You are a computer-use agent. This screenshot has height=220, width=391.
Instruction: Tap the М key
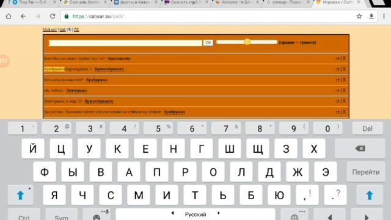(139, 195)
